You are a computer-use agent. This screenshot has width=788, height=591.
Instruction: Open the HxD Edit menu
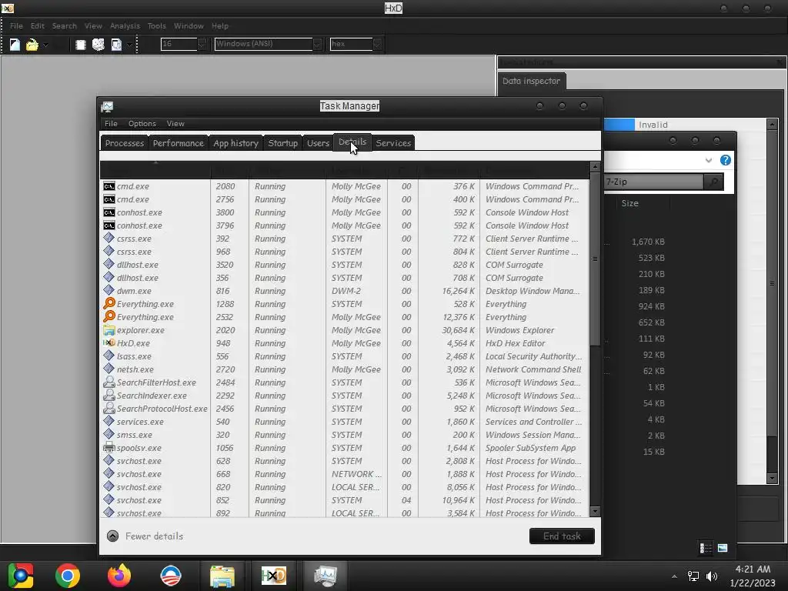click(38, 25)
